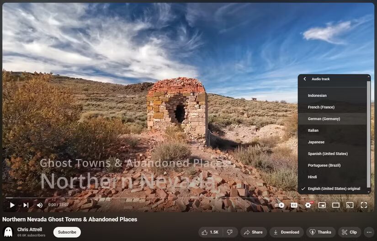The width and height of the screenshot is (377, 241).
Task: Select German (Germany) audio track
Action: click(324, 119)
